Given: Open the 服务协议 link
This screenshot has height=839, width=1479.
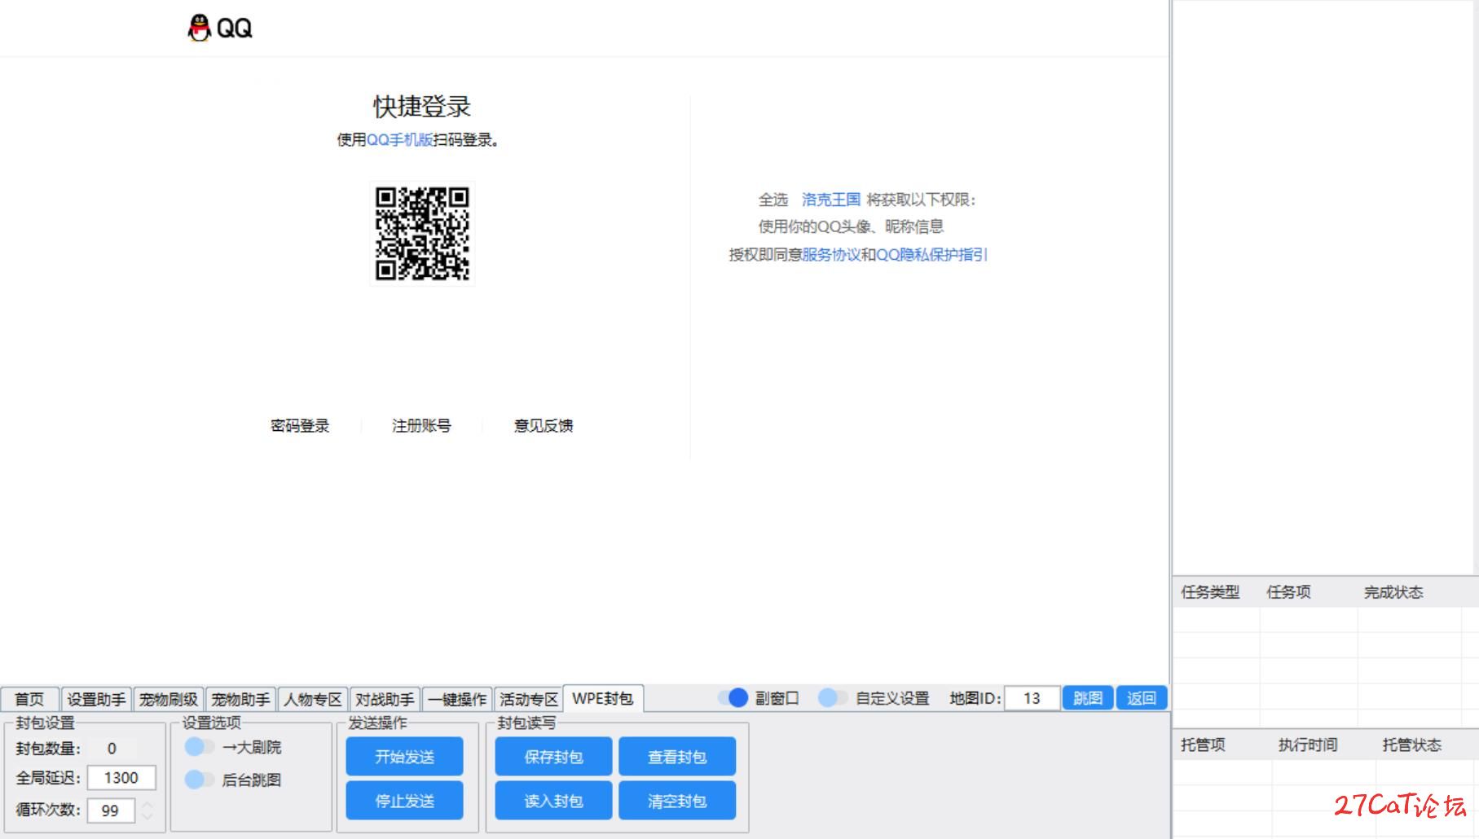Looking at the screenshot, I should click(x=830, y=255).
